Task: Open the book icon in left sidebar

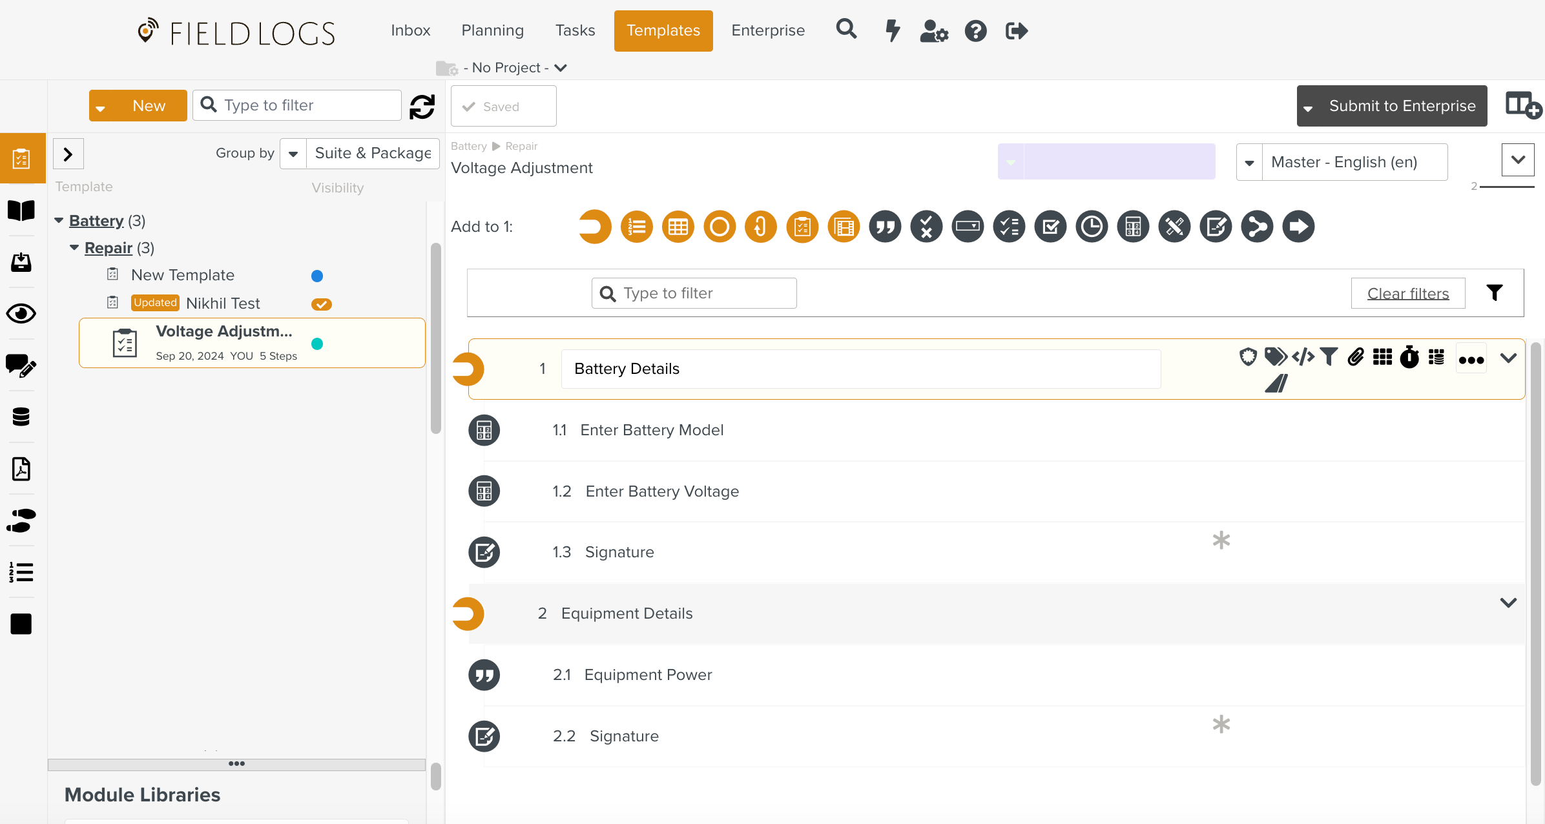Action: [21, 211]
